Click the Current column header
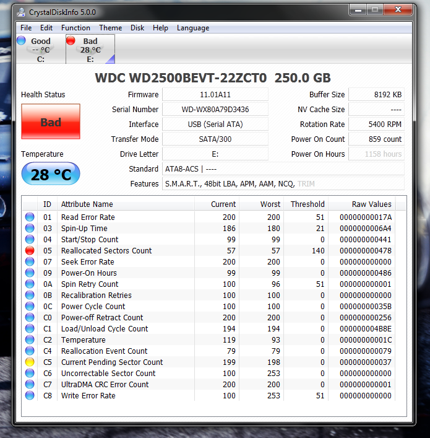430x438 pixels. click(x=217, y=204)
